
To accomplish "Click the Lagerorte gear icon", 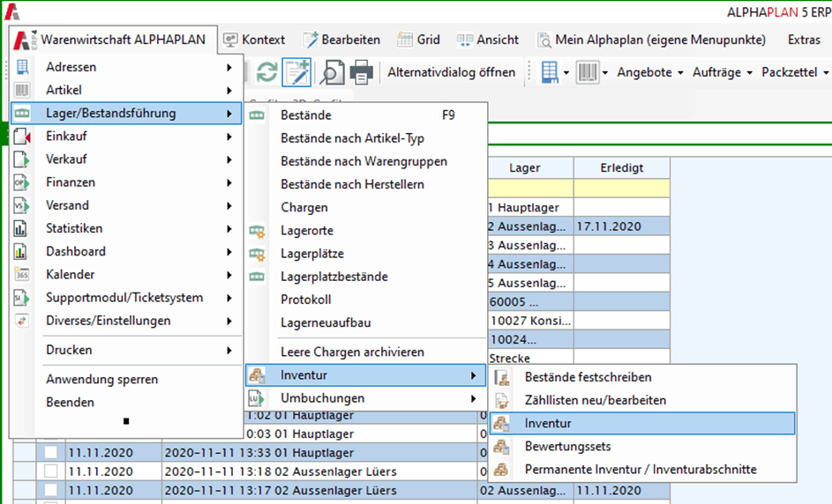I will tap(258, 231).
